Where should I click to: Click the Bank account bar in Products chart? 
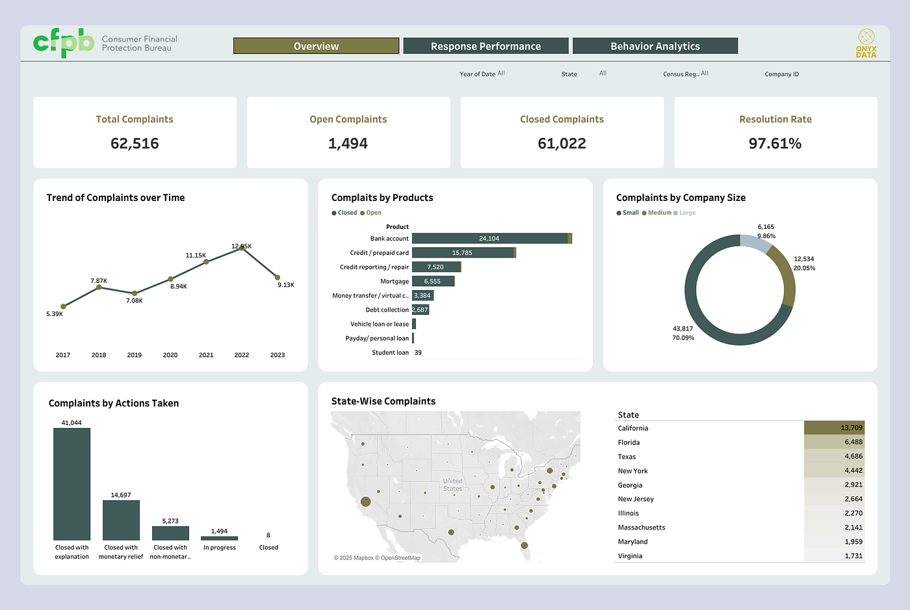click(x=491, y=239)
